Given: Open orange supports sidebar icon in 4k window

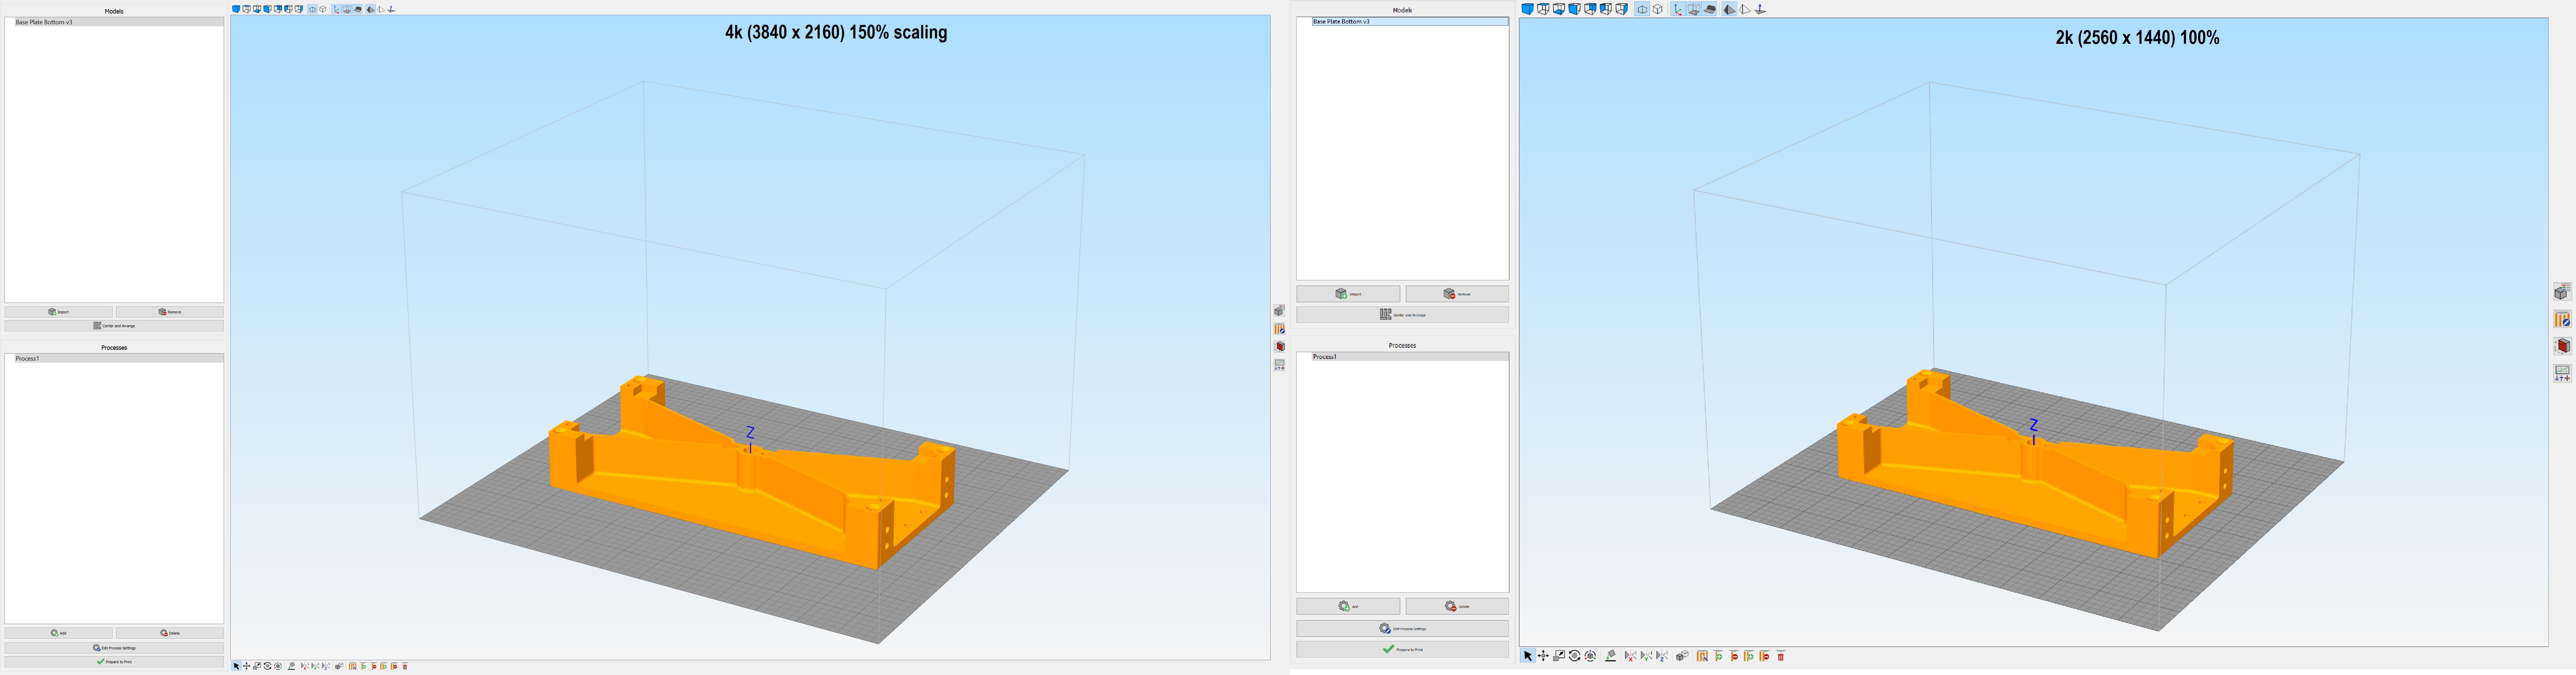Looking at the screenshot, I should tap(1279, 329).
